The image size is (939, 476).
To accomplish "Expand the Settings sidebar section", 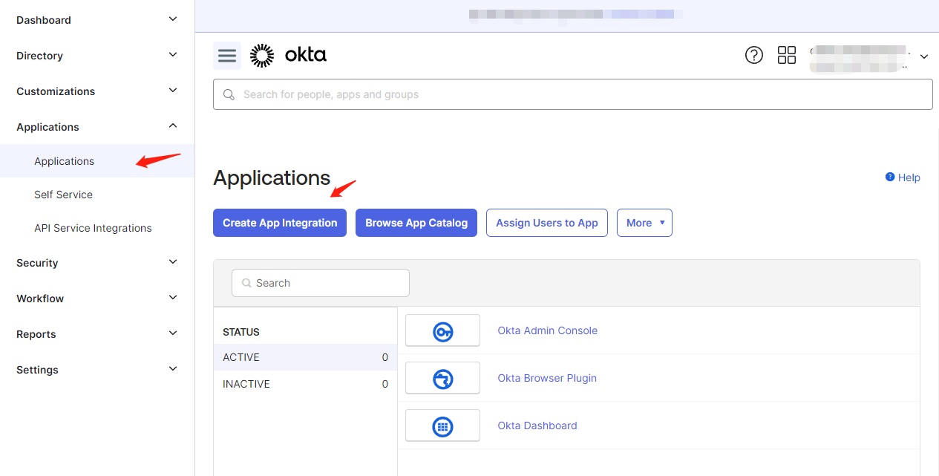I will pos(97,370).
